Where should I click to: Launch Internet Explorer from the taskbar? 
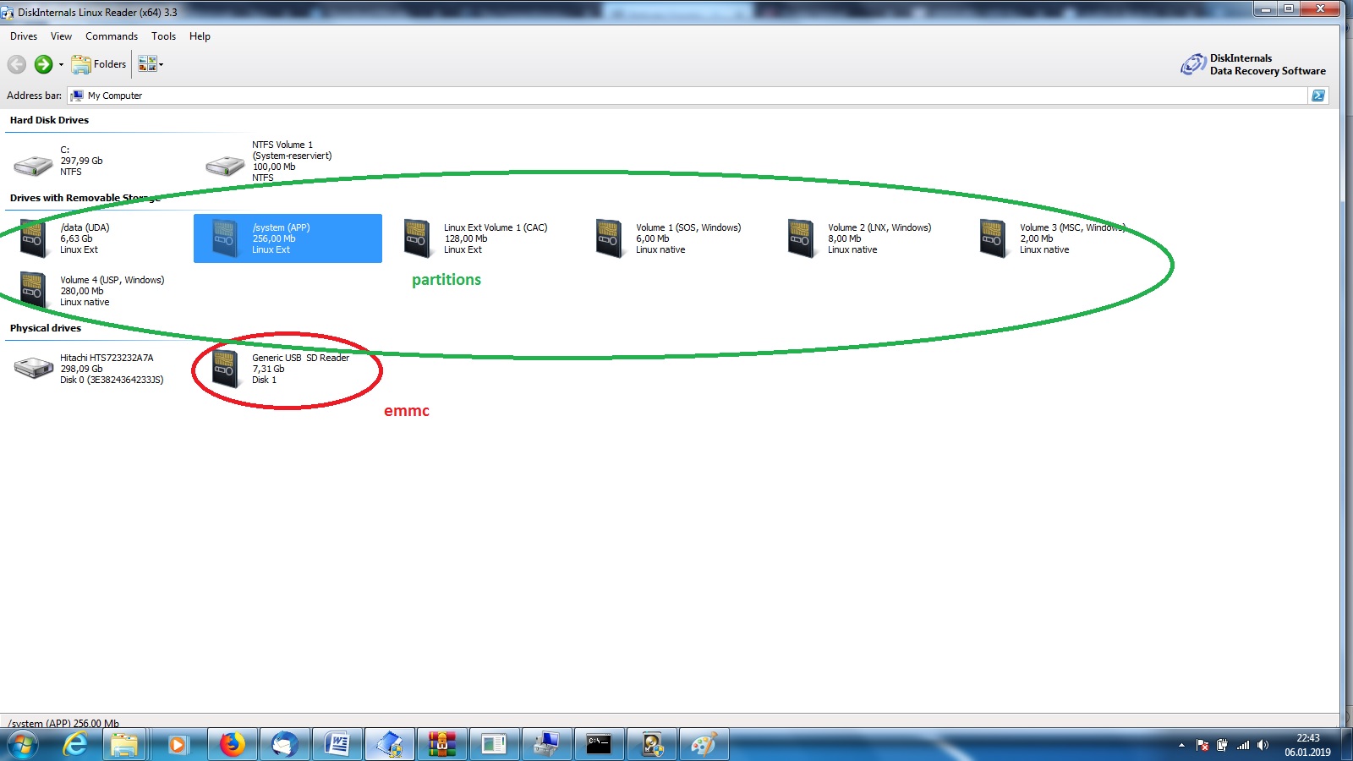point(75,745)
